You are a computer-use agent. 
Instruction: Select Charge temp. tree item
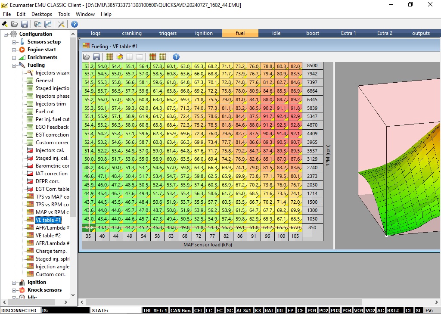click(51, 251)
